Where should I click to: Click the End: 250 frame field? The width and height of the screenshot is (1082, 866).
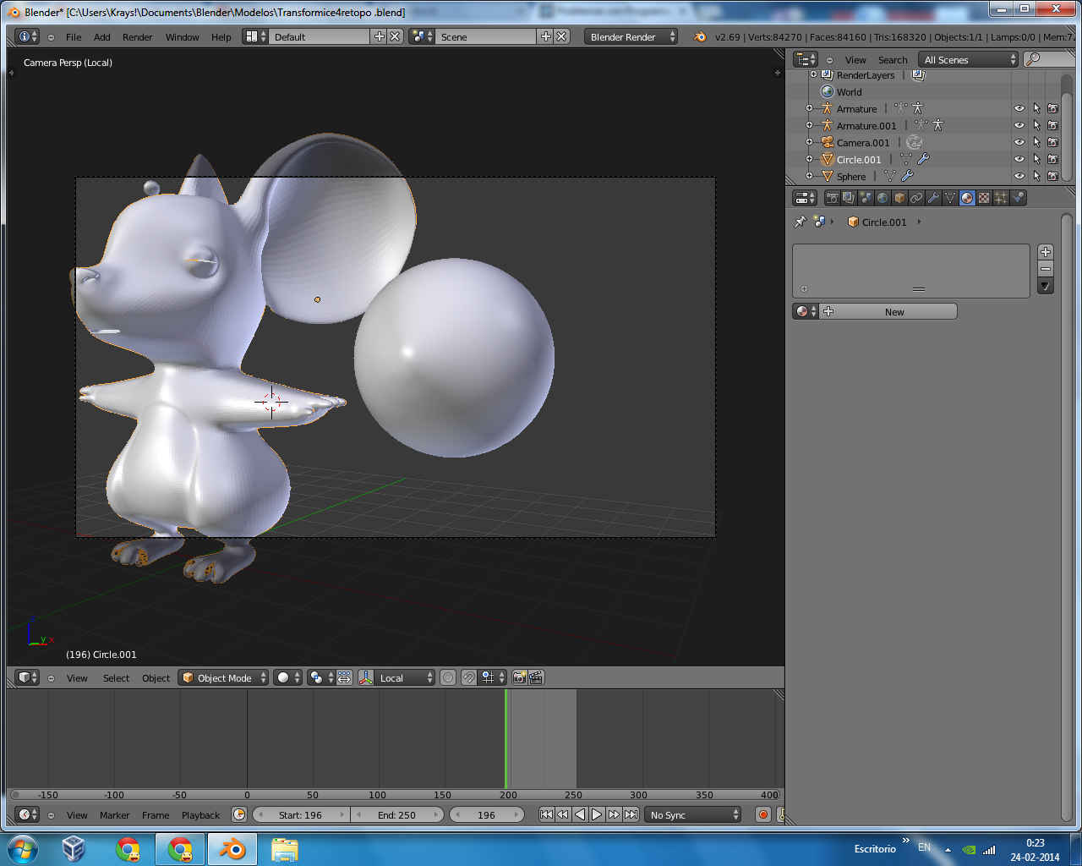[396, 814]
